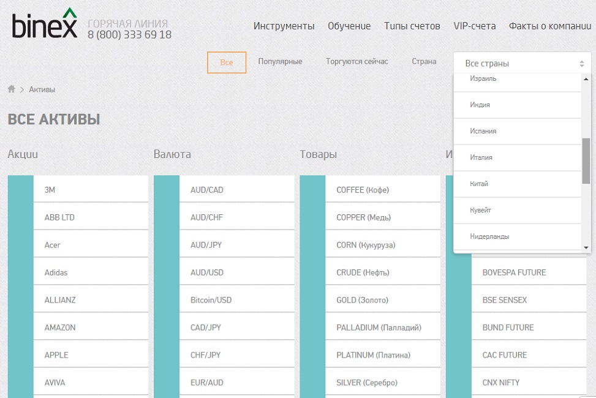Select the CHF/JPY currency pair
This screenshot has height=398, width=596.
(237, 354)
